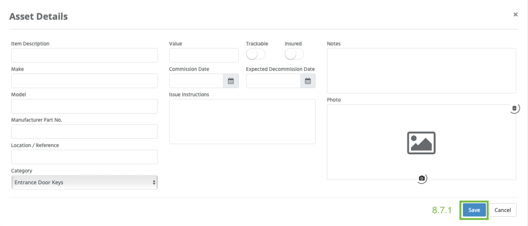The height and width of the screenshot is (226, 528).
Task: Click the Manufacturer Part No. field
Action: tap(85, 132)
